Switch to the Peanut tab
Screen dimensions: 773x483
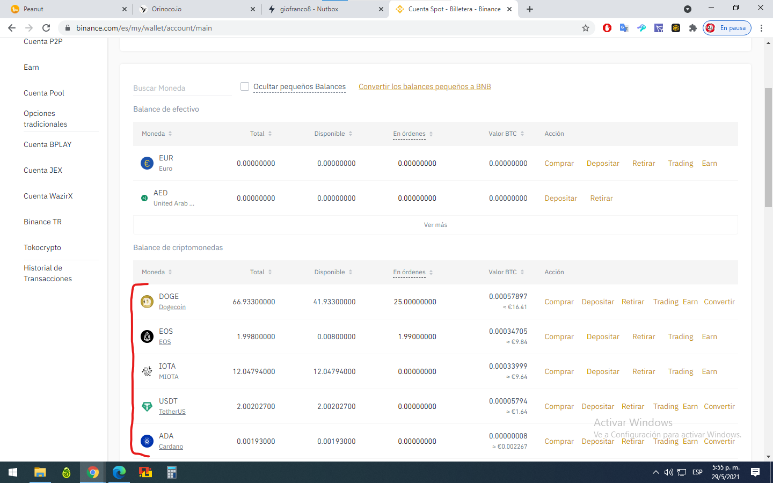point(67,9)
